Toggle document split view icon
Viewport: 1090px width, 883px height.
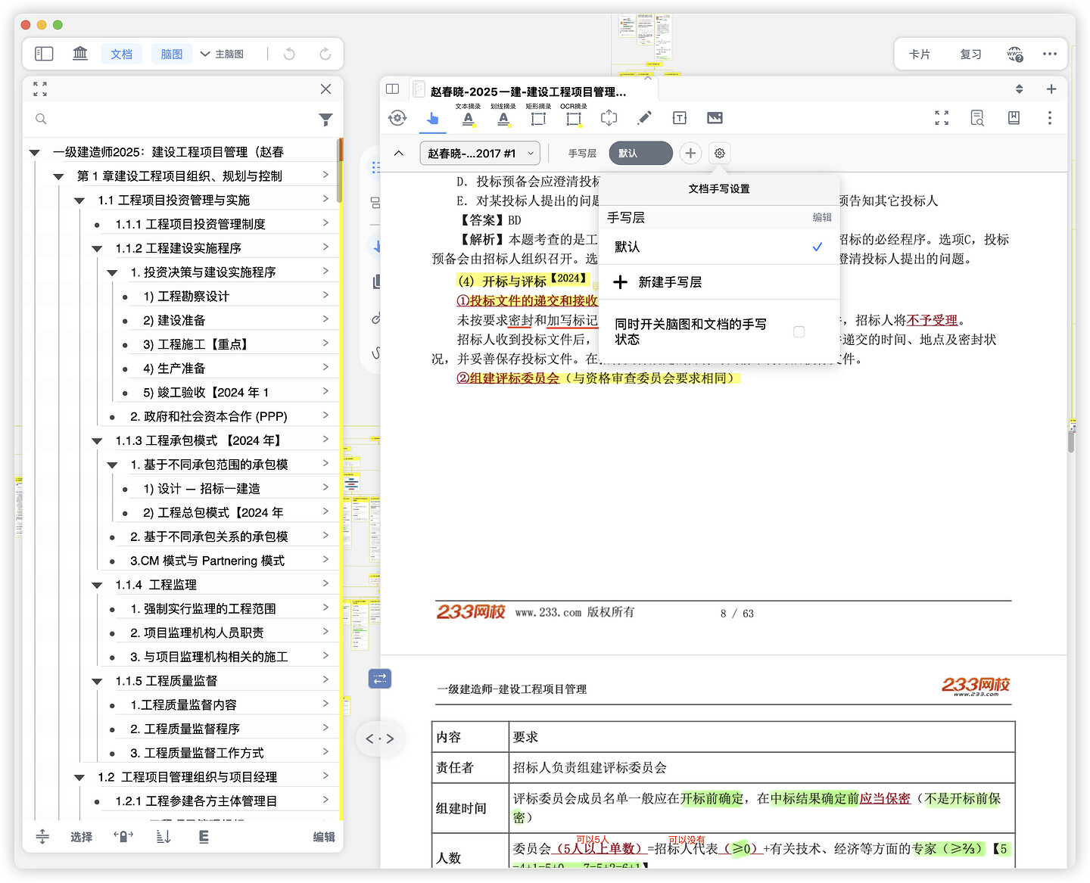click(x=392, y=89)
